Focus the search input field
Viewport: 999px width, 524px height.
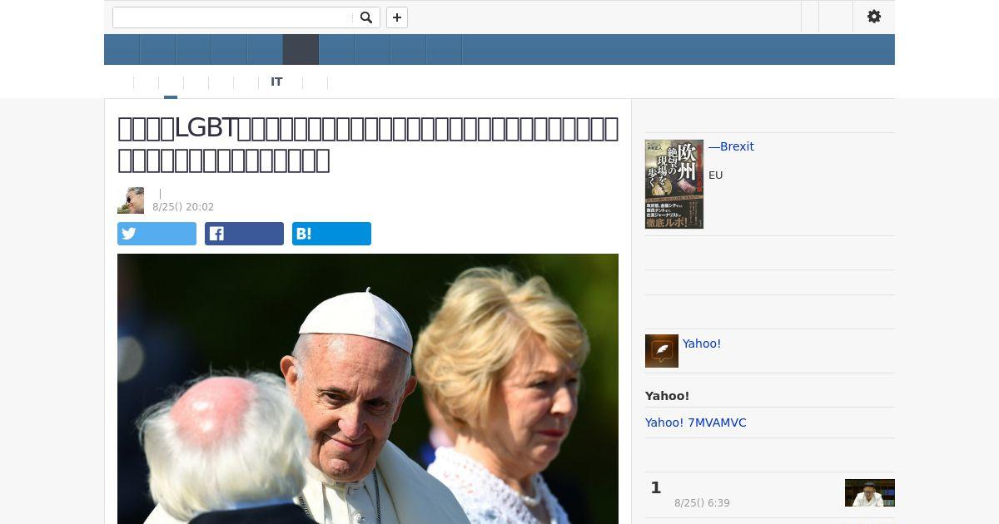233,17
